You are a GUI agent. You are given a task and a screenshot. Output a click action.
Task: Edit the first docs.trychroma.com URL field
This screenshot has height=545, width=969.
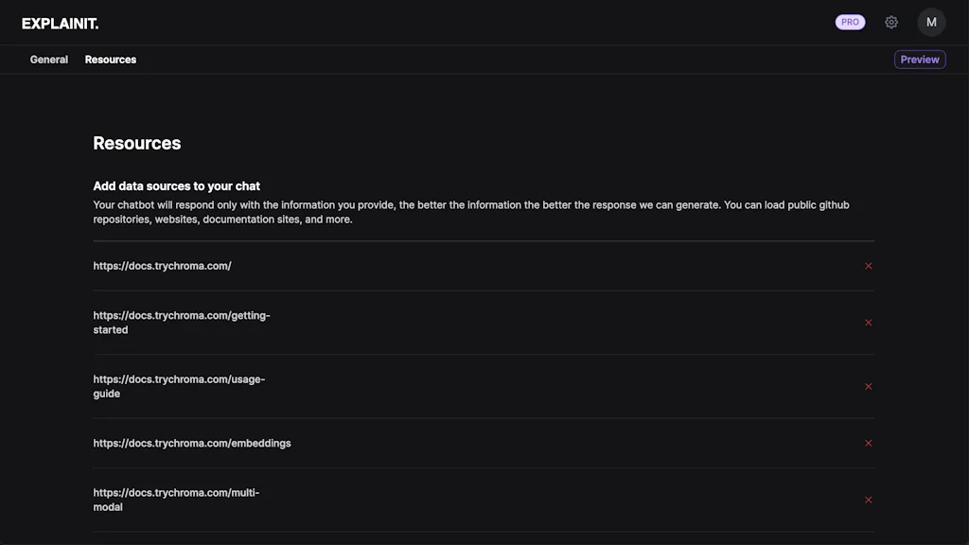click(x=162, y=266)
